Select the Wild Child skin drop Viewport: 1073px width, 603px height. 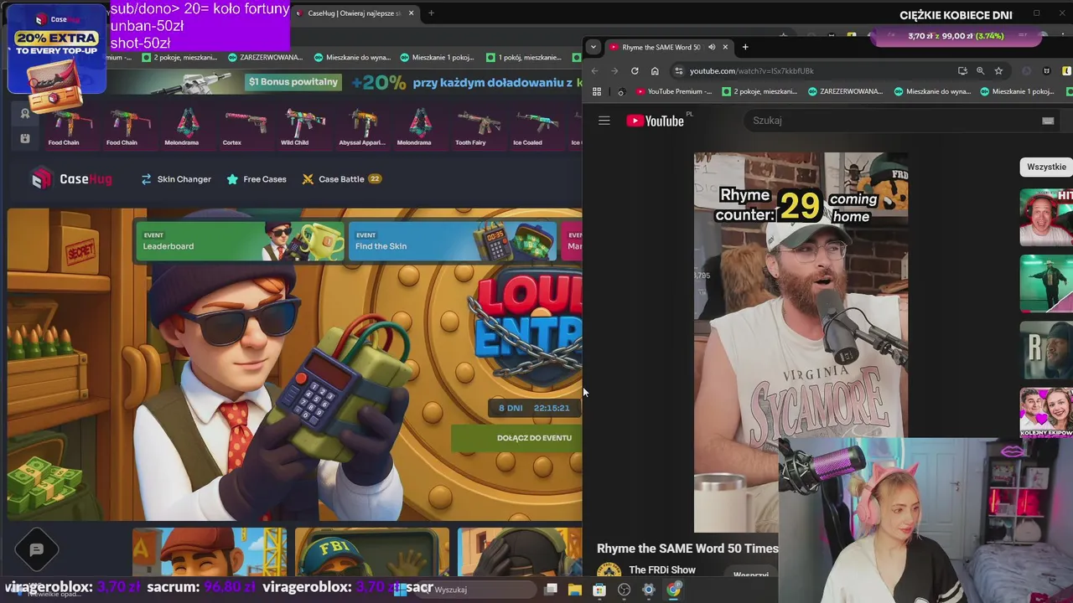[x=303, y=127]
